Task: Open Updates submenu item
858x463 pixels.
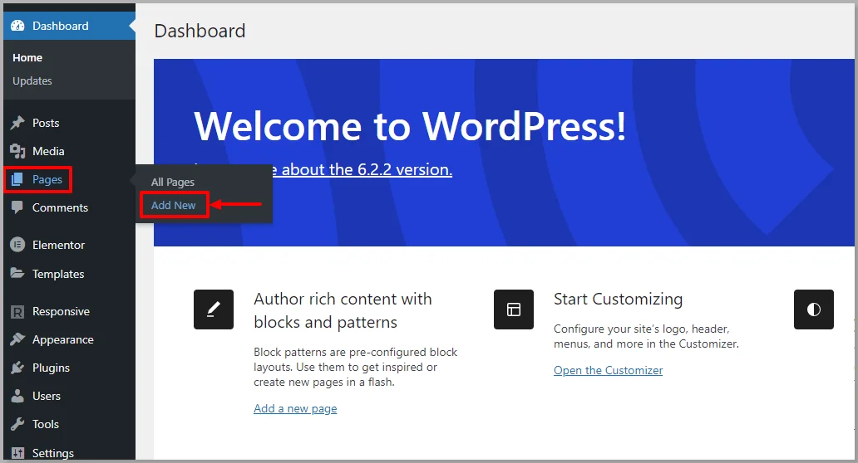Action: [x=32, y=80]
